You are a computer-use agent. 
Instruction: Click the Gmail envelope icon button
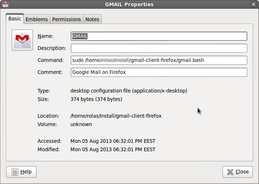pyautogui.click(x=22, y=40)
